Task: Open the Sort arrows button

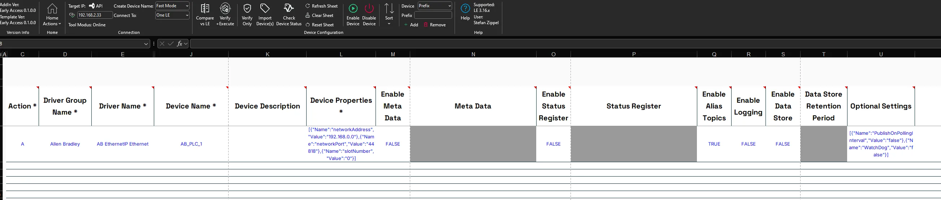Action: 389,8
